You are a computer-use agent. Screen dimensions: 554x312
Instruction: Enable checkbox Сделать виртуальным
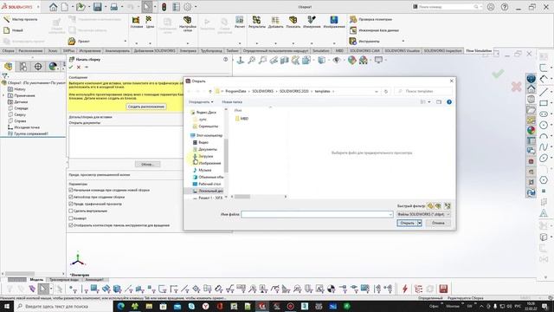[71, 211]
